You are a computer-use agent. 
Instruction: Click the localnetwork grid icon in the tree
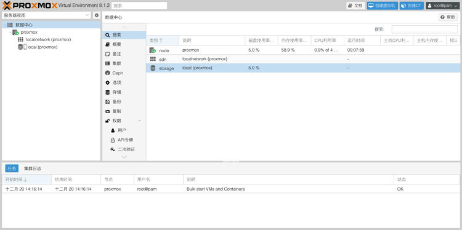tap(20, 39)
